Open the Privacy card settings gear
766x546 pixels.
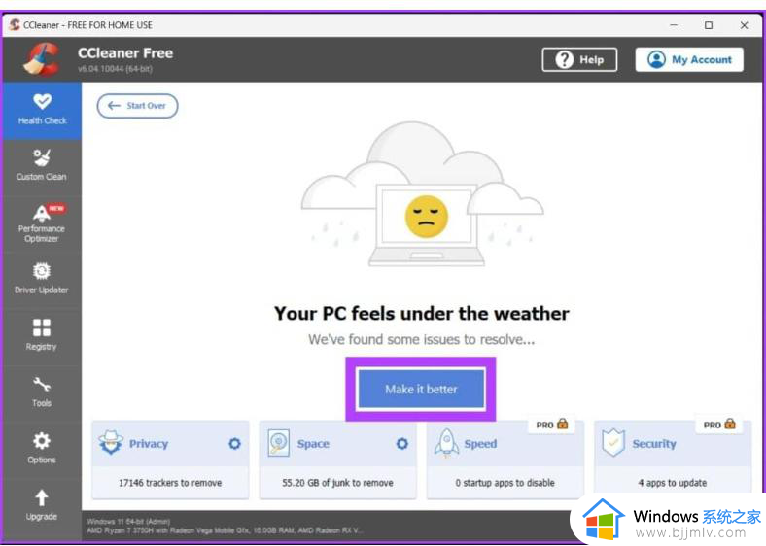point(235,443)
